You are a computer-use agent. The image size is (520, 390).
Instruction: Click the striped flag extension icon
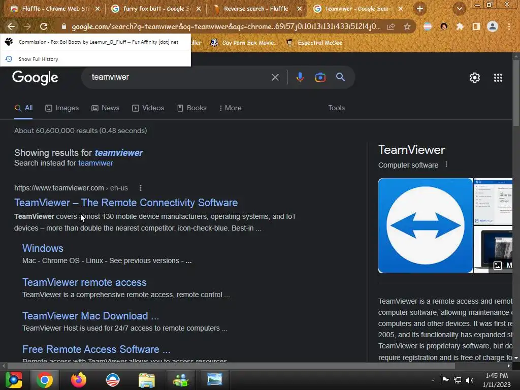click(x=428, y=26)
